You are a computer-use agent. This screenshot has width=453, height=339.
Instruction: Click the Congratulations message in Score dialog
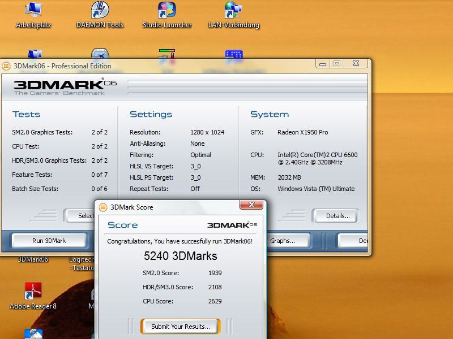click(x=180, y=241)
